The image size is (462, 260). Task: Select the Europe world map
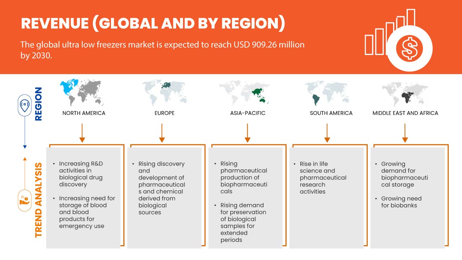click(x=165, y=93)
